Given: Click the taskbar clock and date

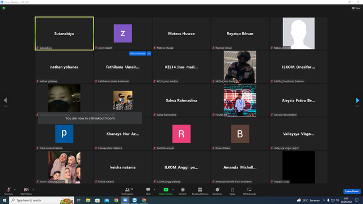Looking at the screenshot, I should pos(347,200).
